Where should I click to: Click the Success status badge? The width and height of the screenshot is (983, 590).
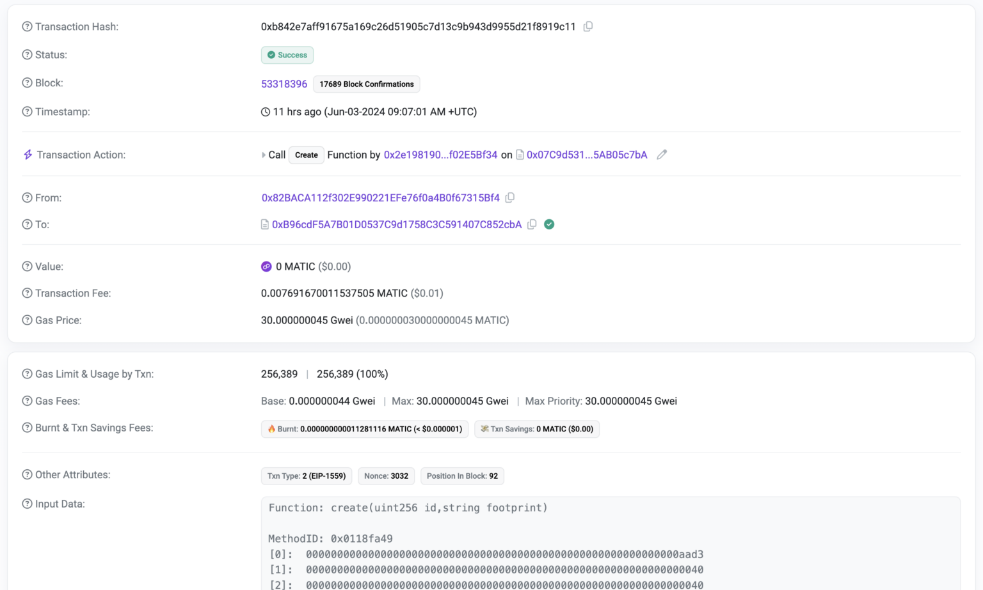(x=287, y=55)
